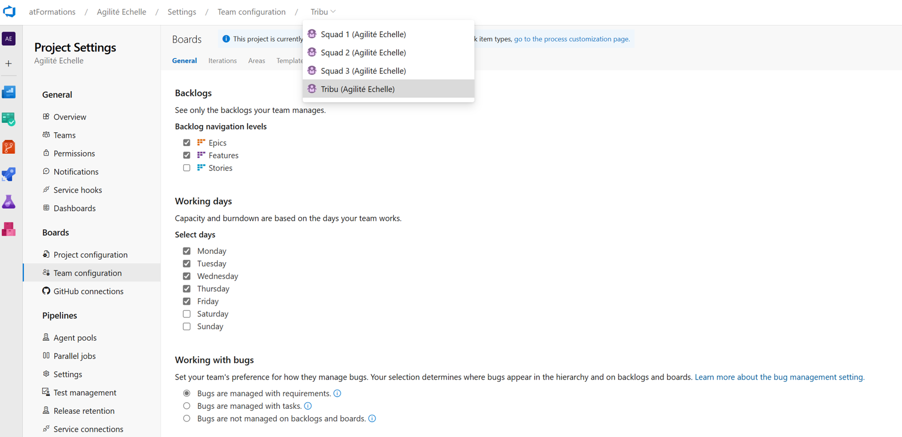Click info icon beside bugs not managed
Image resolution: width=902 pixels, height=437 pixels.
pyautogui.click(x=372, y=419)
